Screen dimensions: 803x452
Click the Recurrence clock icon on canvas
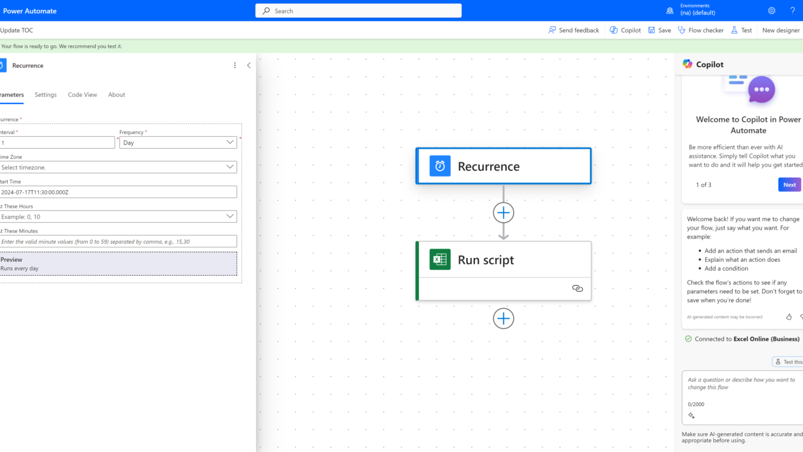(440, 166)
